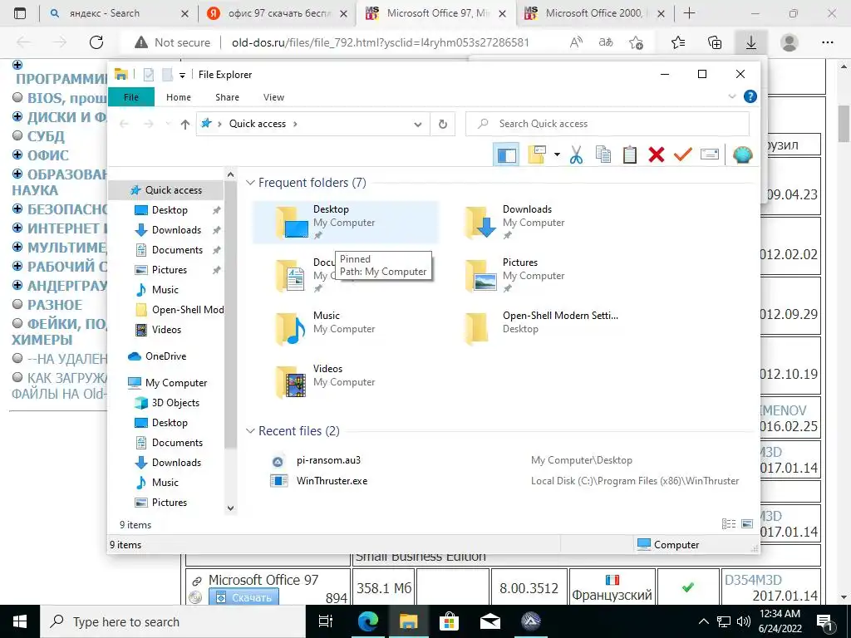
Task: Open Edge Favorites star icon
Action: (678, 42)
